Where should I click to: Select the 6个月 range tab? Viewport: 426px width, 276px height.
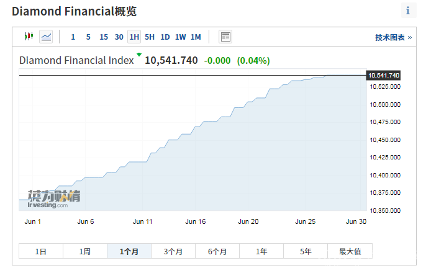(x=217, y=251)
